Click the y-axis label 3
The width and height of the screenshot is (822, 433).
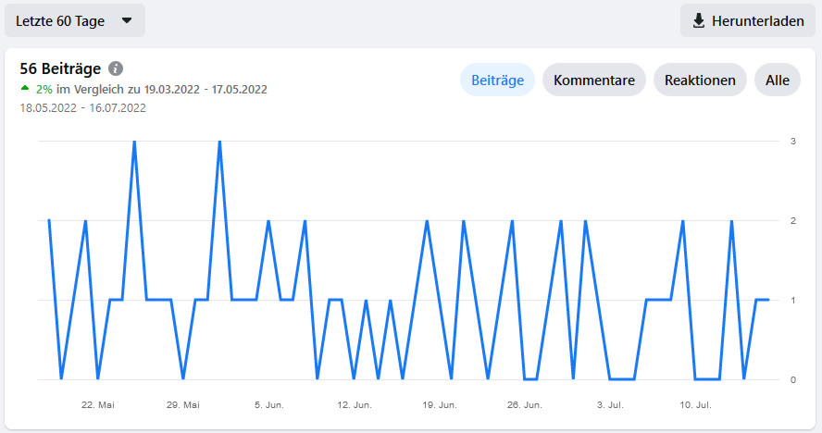click(793, 142)
